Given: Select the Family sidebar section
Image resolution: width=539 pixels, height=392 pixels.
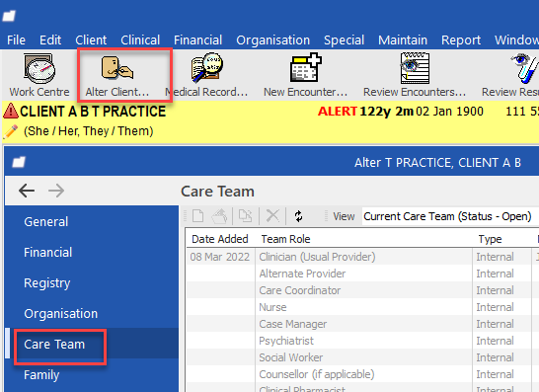Looking at the screenshot, I should pos(92,374).
